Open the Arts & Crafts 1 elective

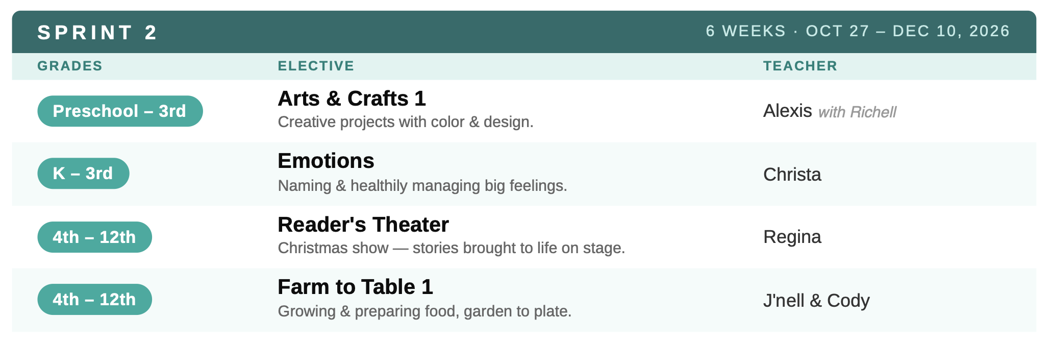[x=352, y=99]
